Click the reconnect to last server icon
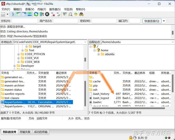The width and height of the screenshot is (175, 140). point(58,14)
